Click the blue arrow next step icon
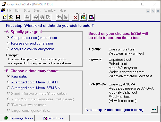The image size is (161, 122). pos(154,110)
